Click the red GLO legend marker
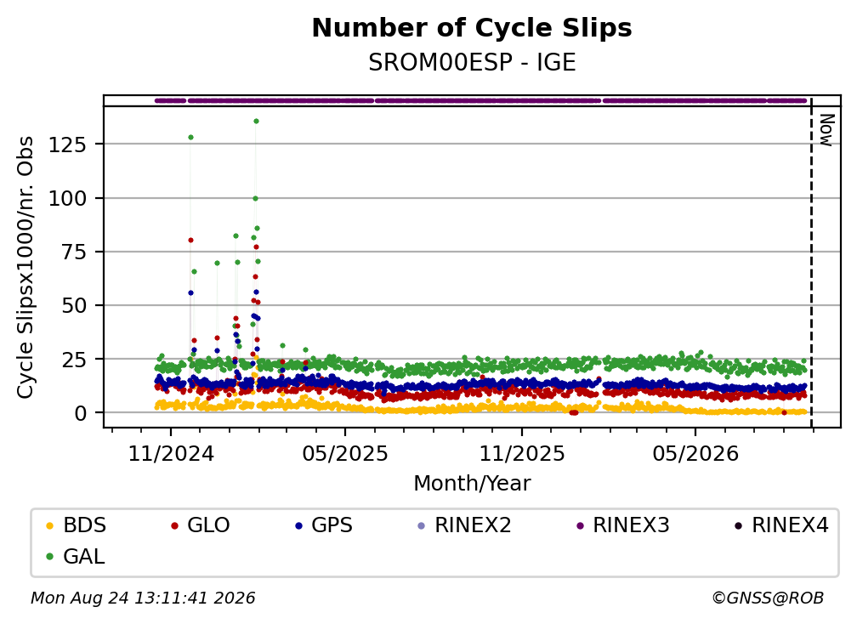 174,525
